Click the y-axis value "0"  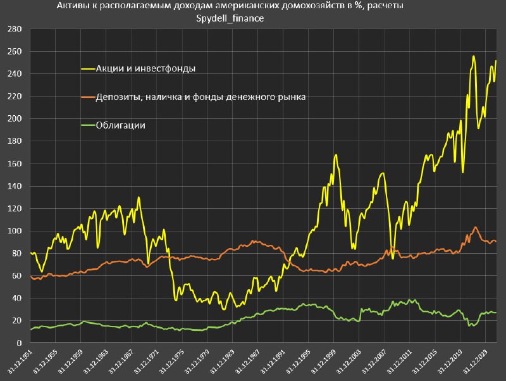[20, 343]
